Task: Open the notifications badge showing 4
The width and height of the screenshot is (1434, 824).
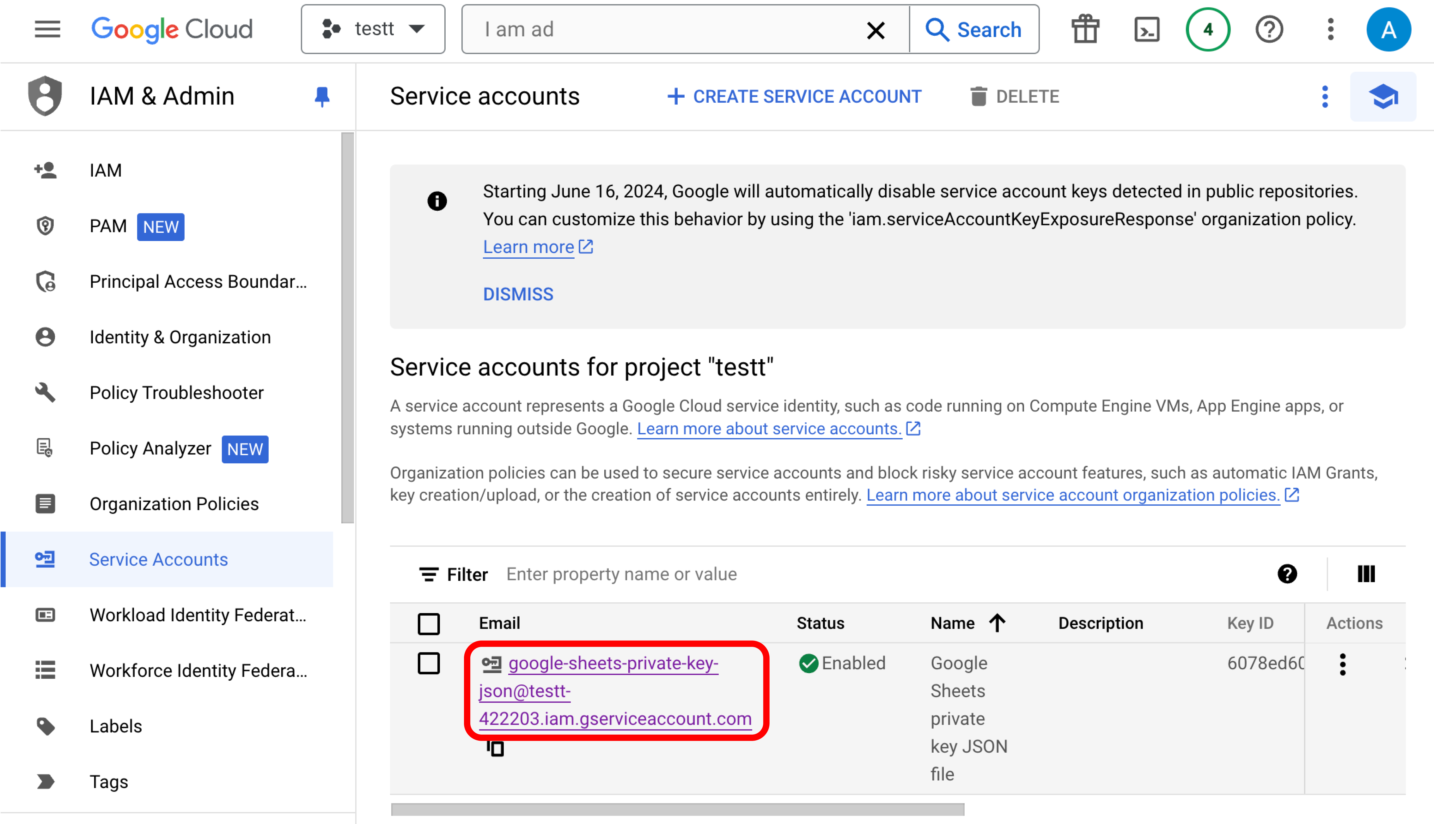Action: (1207, 29)
